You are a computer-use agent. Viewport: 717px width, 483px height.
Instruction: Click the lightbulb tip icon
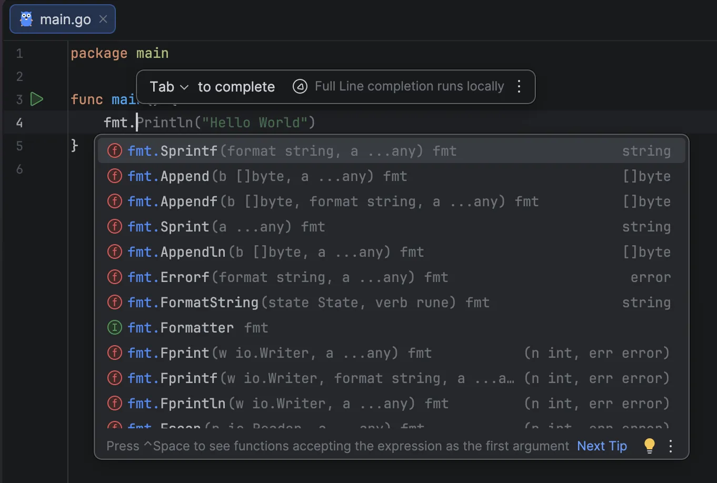[649, 446]
